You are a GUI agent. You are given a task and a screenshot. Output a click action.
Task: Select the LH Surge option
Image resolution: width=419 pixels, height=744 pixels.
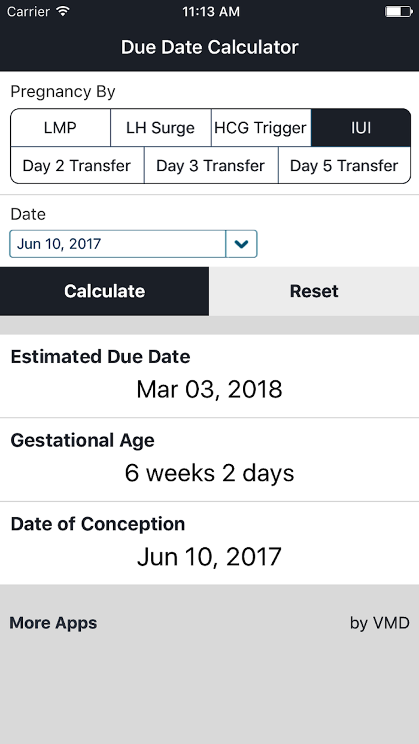coord(160,128)
